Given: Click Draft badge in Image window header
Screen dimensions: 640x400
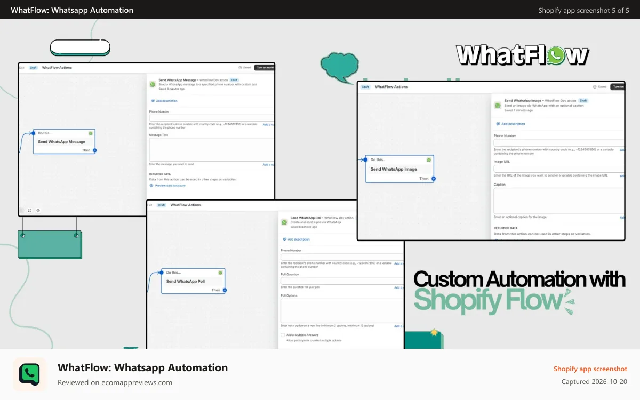Looking at the screenshot, I should (365, 87).
